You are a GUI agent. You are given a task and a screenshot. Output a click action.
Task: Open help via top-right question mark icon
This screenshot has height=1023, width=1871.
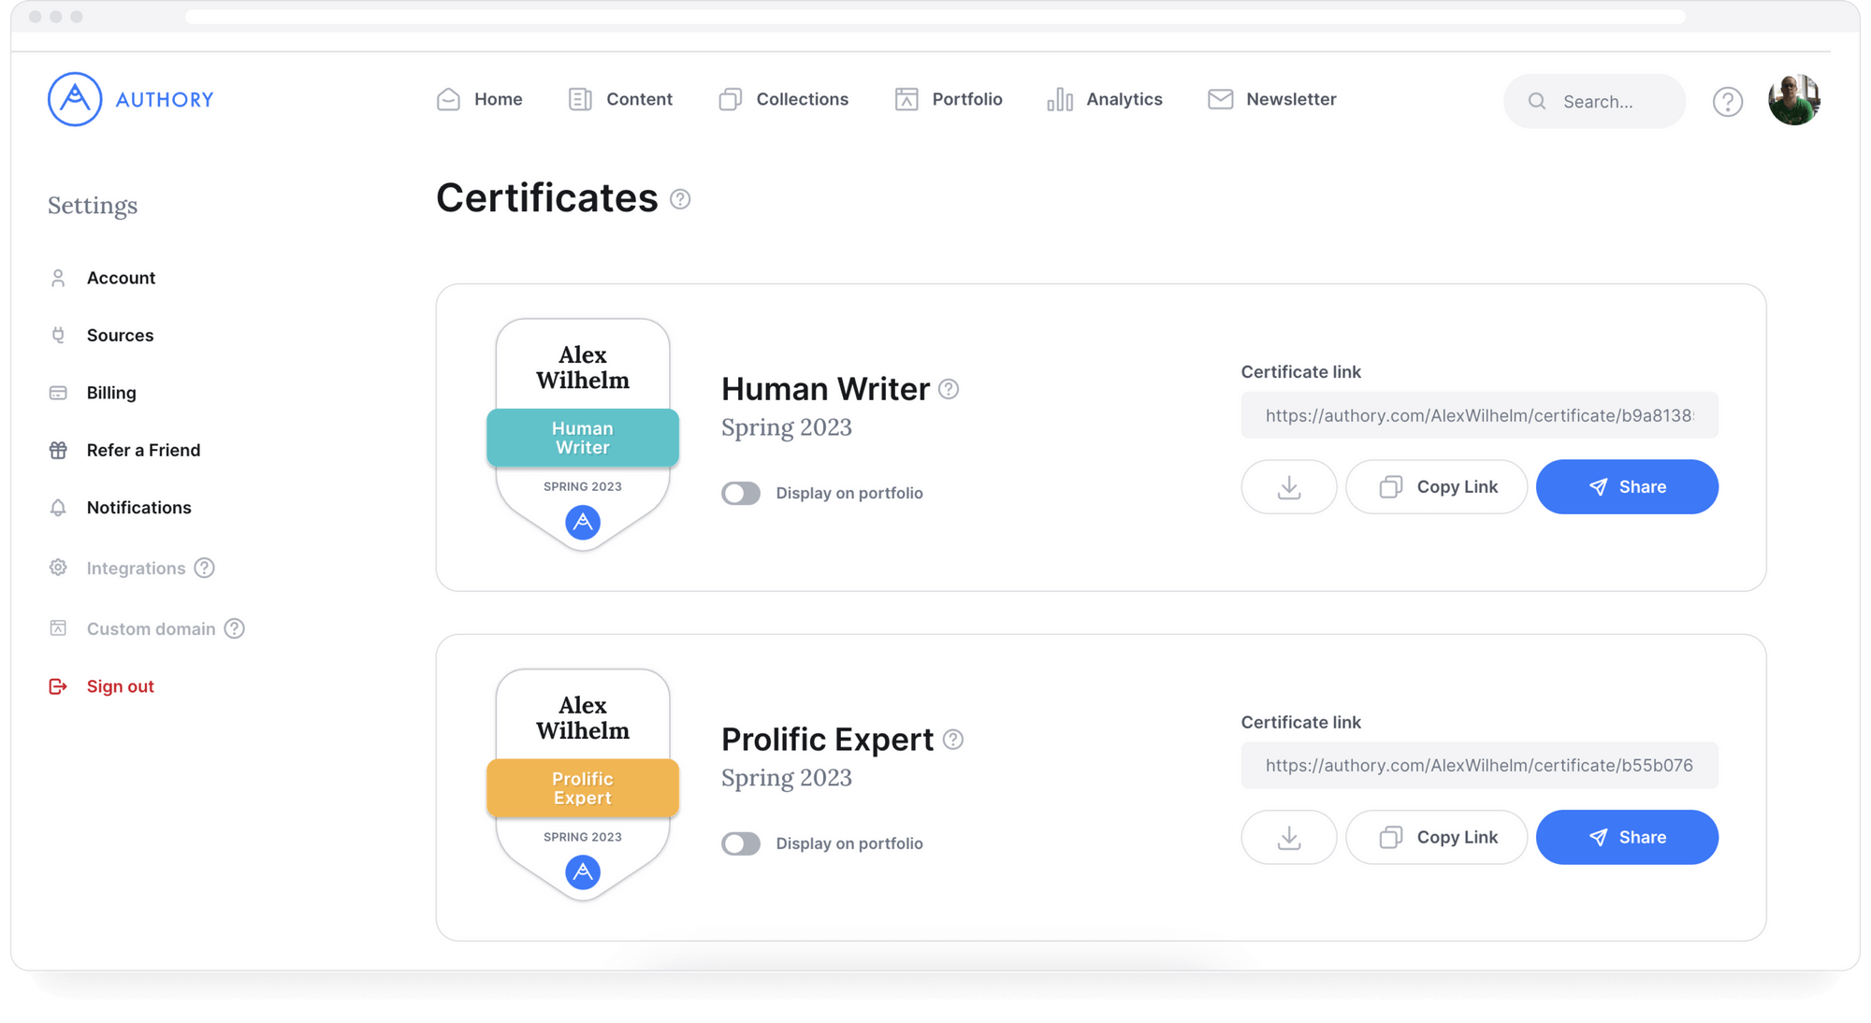click(x=1728, y=101)
